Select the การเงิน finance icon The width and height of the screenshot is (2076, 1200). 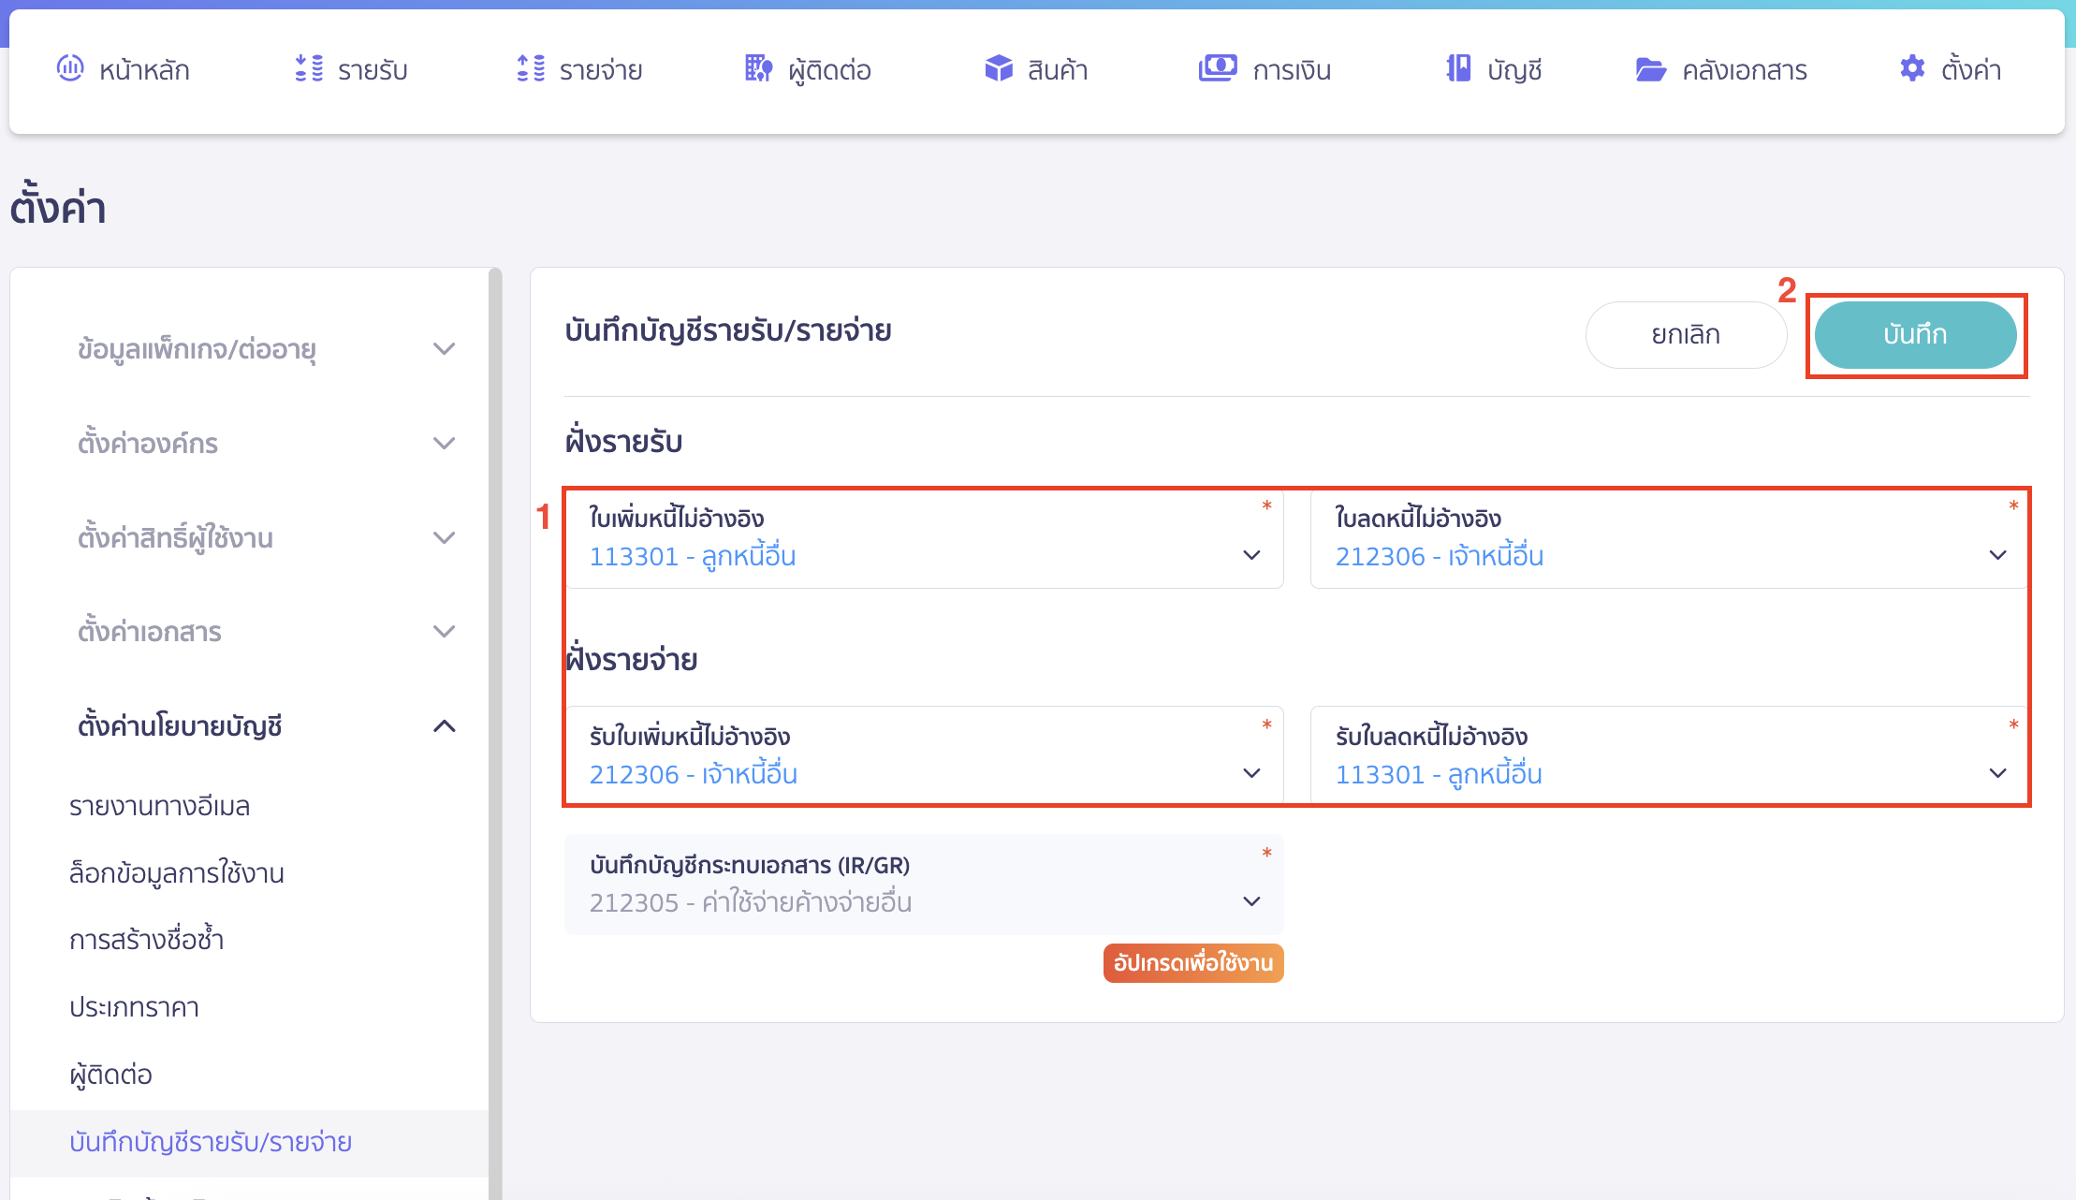1218,68
